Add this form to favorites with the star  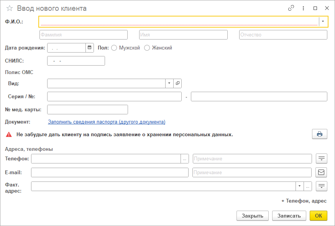pos(10,8)
